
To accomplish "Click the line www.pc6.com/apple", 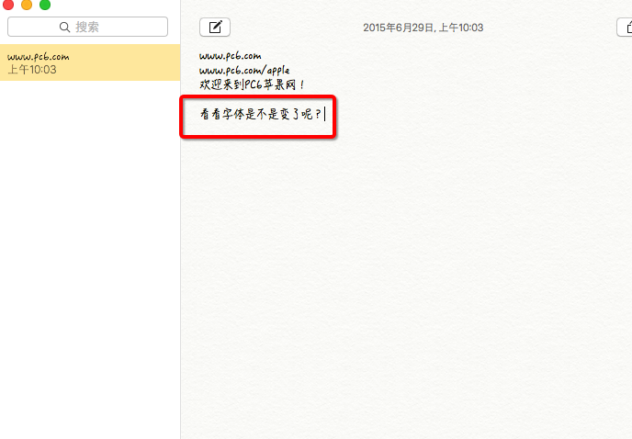I will [244, 70].
